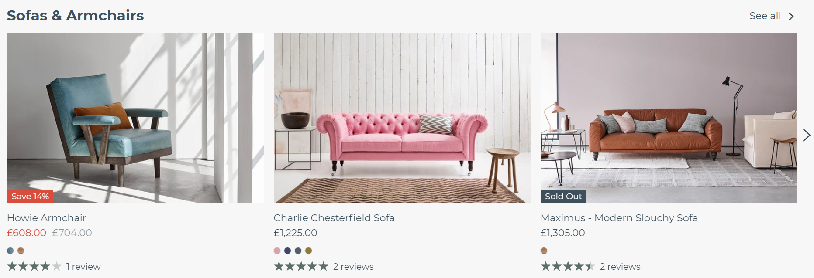This screenshot has height=278, width=814.
Task: Click Charlie Chesterfield Sofa star rating
Action: pos(301,266)
